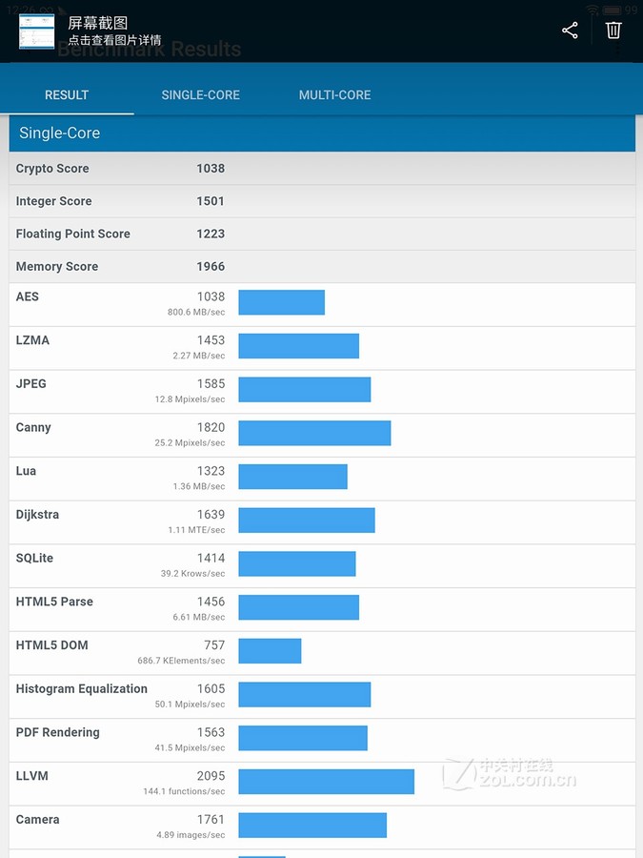Open the screenshot preview thumbnail
The width and height of the screenshot is (643, 858).
click(36, 31)
